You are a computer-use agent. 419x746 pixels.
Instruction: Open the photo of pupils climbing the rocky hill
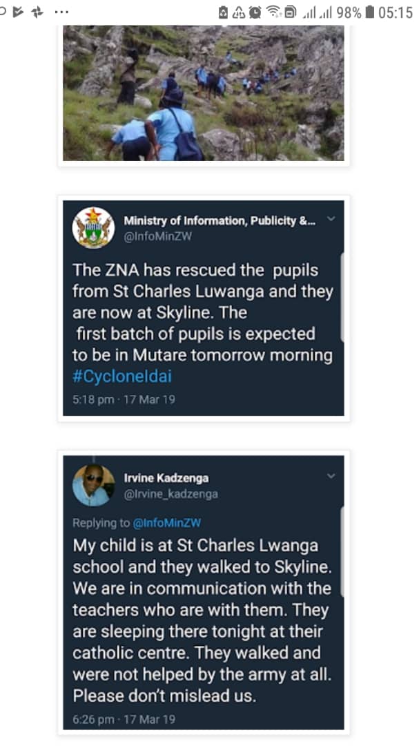tap(204, 93)
